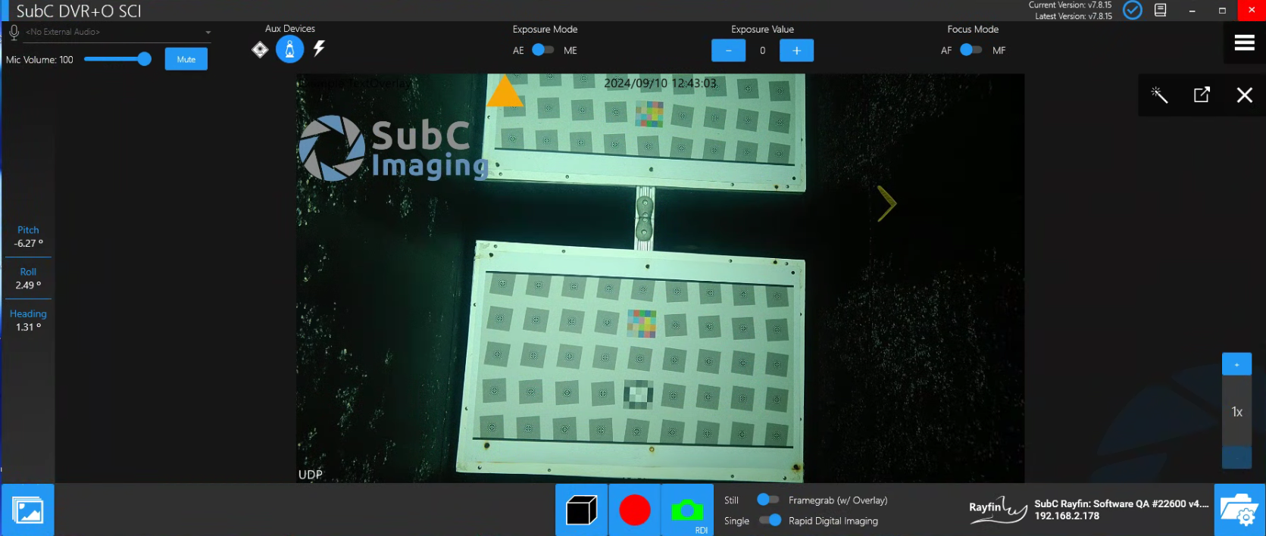This screenshot has width=1266, height=536.
Task: Toggle Exposure Mode between AE and ME
Action: tap(542, 50)
